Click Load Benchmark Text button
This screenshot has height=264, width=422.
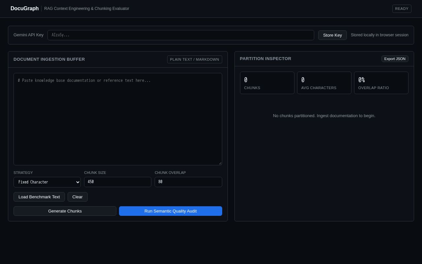point(39,197)
